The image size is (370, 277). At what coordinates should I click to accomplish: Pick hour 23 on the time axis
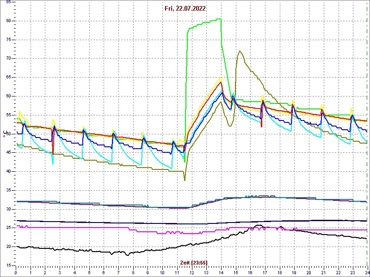352,273
